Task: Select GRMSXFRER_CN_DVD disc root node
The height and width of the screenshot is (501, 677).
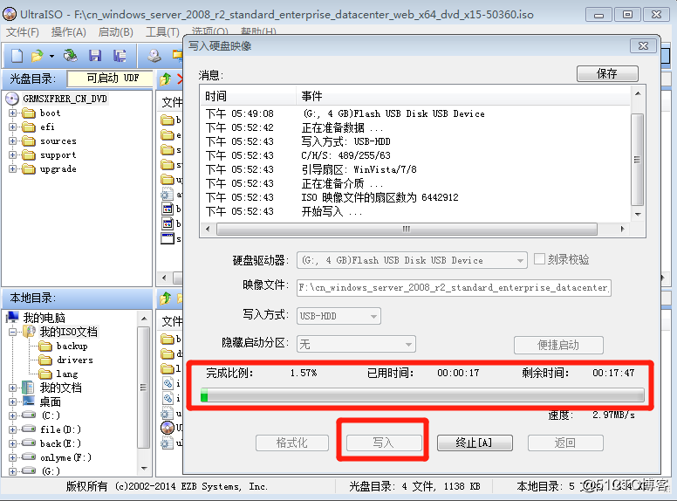Action: [65, 99]
